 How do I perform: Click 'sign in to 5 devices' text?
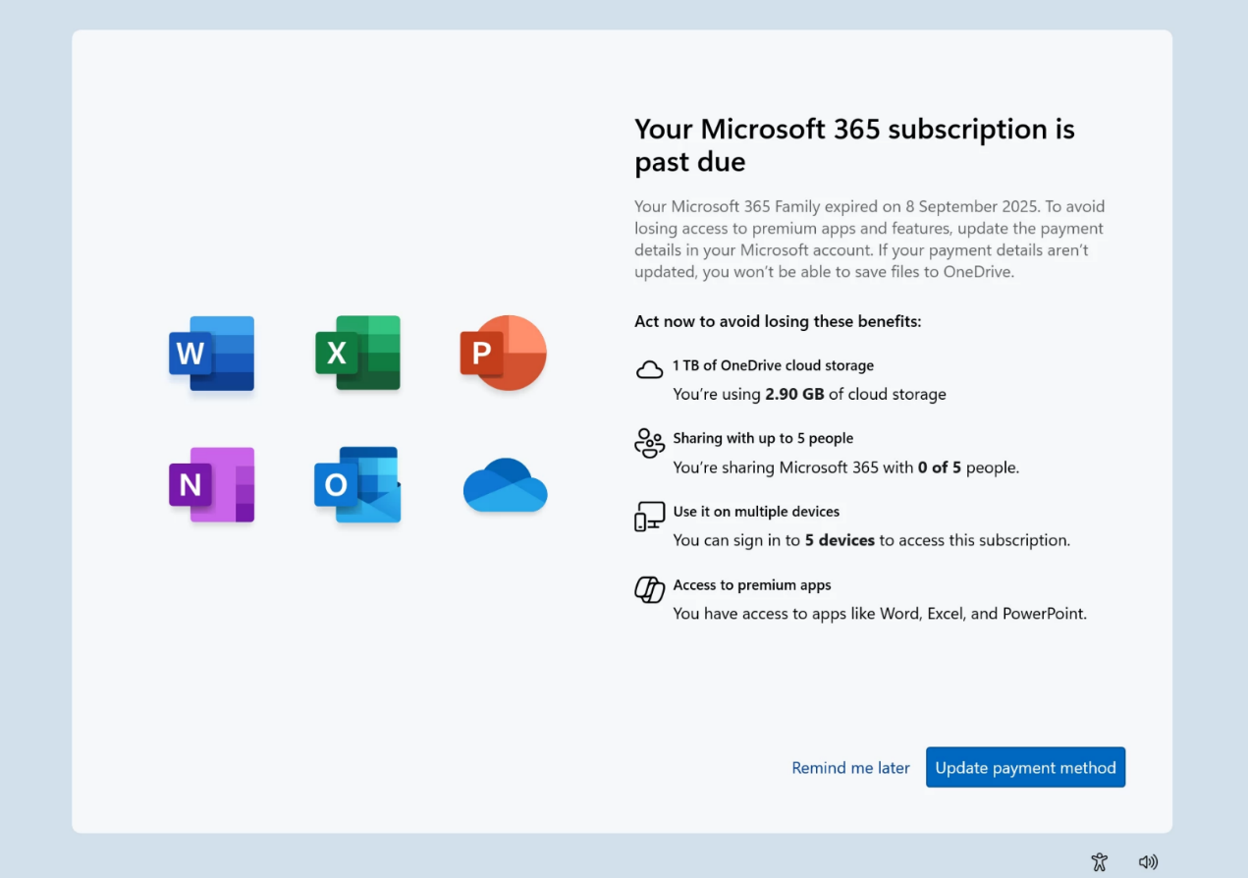point(871,540)
